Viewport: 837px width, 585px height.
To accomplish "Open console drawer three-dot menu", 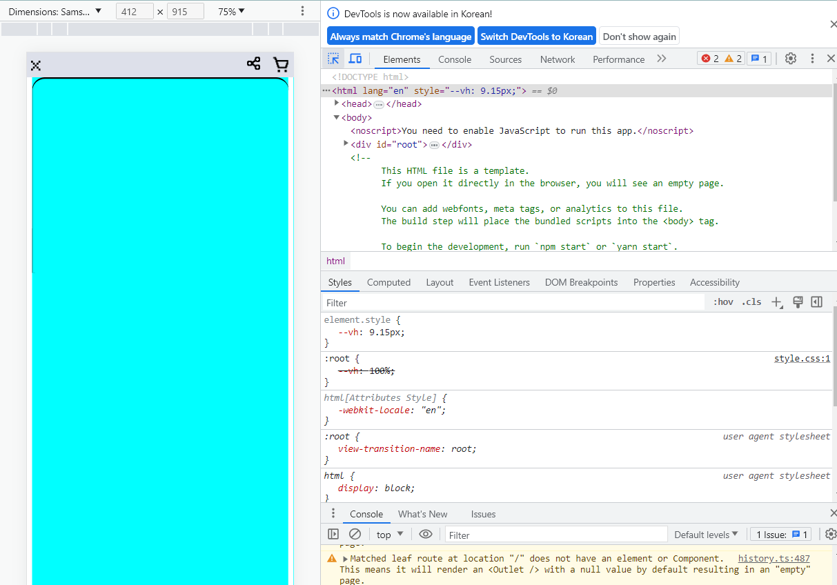I will click(x=333, y=513).
